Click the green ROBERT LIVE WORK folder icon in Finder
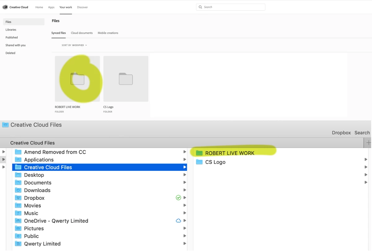The image size is (372, 252). pos(199,153)
